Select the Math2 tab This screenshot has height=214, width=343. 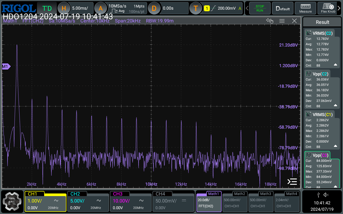235,201
